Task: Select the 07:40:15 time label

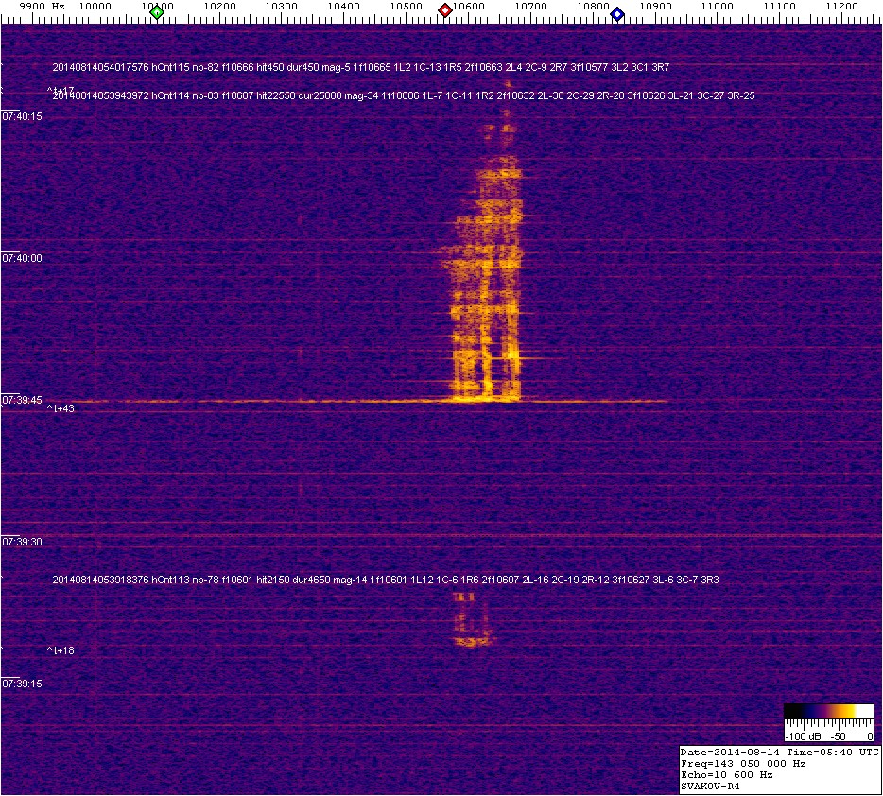Action: pyautogui.click(x=22, y=116)
